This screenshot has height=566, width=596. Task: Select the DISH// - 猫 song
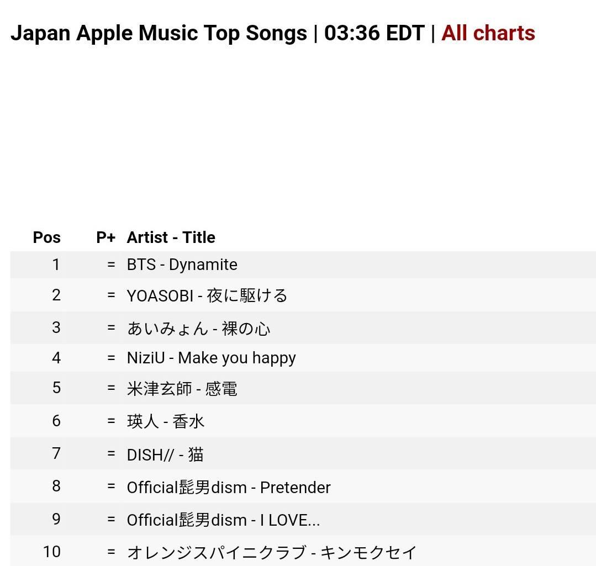click(x=166, y=454)
